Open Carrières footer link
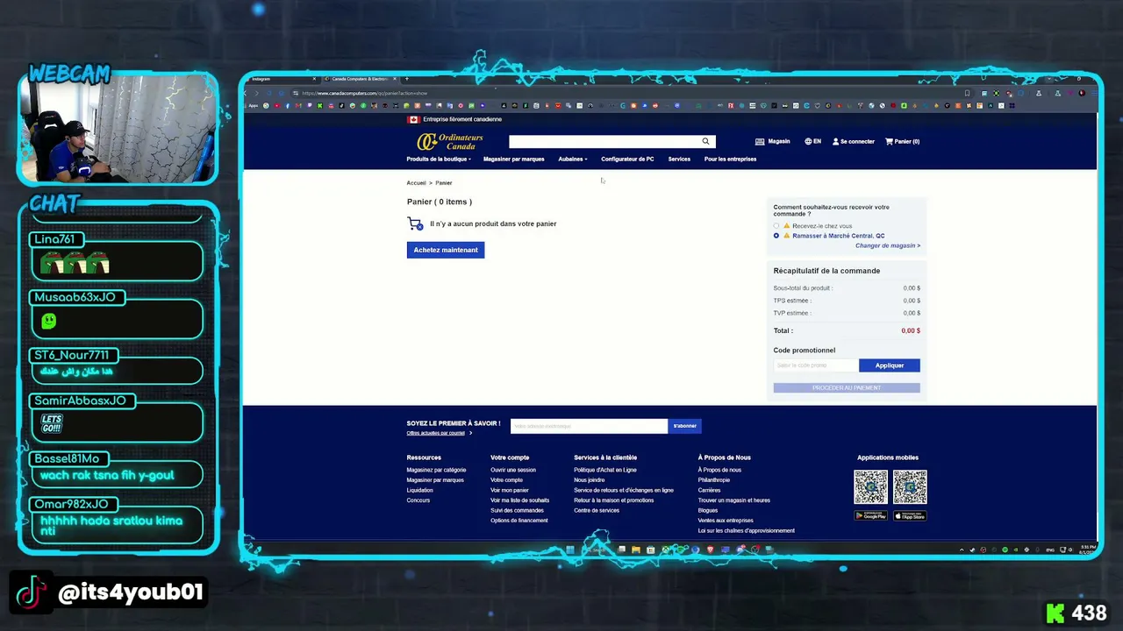Screen dimensions: 1123x631 click(x=709, y=490)
